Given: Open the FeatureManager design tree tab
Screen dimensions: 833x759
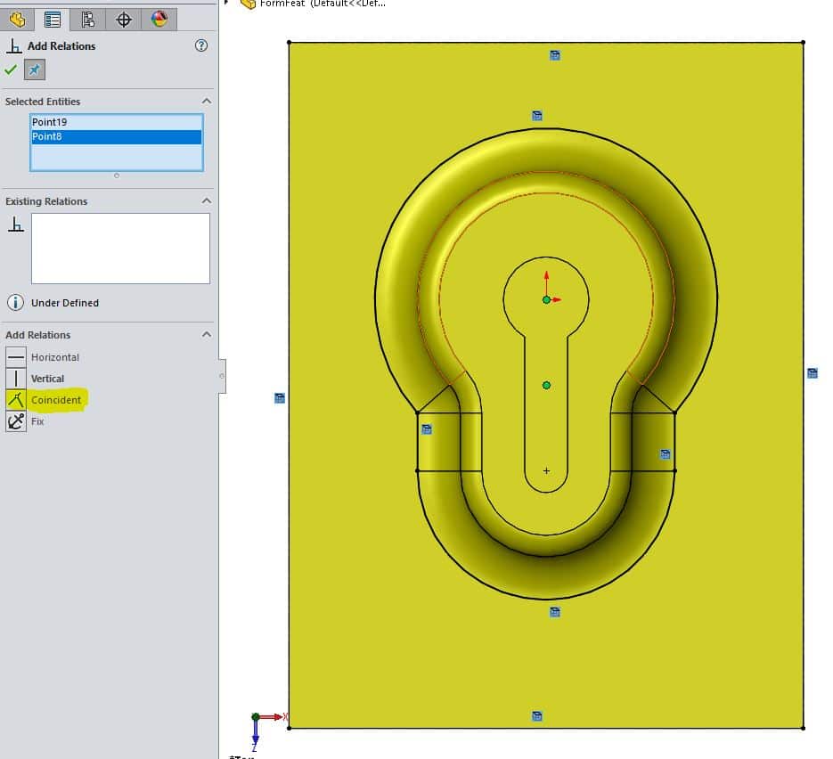Looking at the screenshot, I should pyautogui.click(x=18, y=18).
